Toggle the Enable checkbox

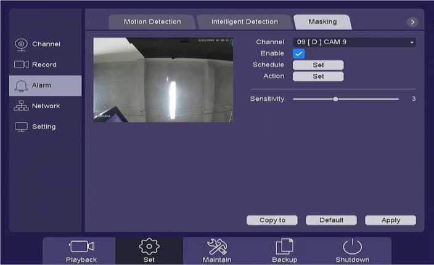[298, 53]
